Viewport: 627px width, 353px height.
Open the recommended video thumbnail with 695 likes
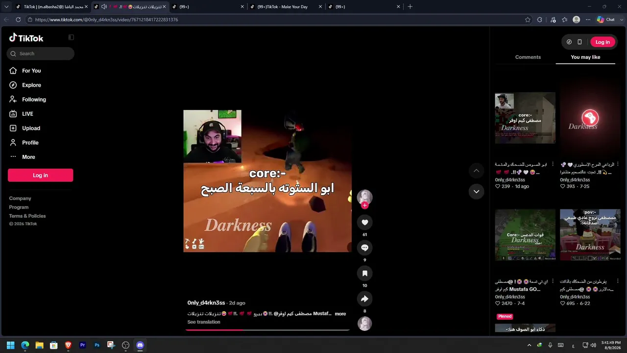point(590,235)
